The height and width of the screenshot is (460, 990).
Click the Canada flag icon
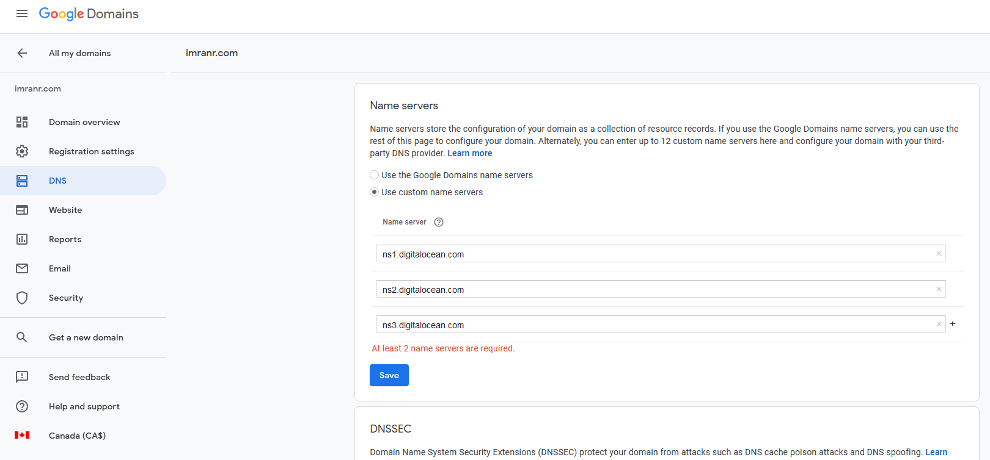coord(22,436)
